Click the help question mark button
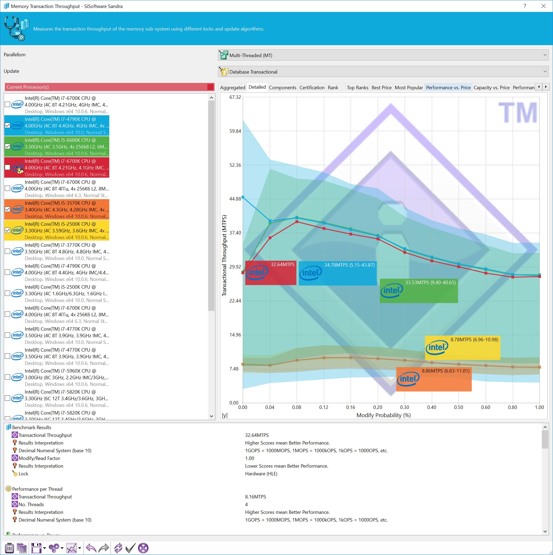Image resolution: width=553 pixels, height=555 pixels. [x=525, y=6]
